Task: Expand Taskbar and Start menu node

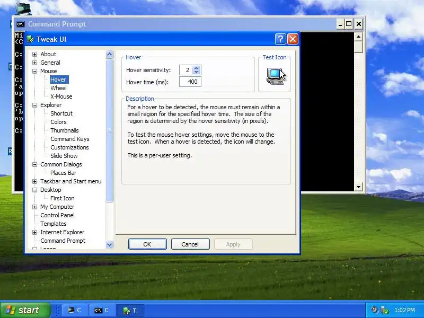Action: click(x=34, y=181)
